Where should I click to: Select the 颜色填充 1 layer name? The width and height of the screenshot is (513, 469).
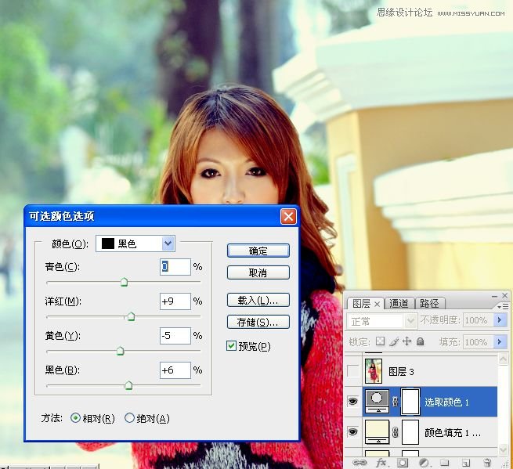(x=453, y=433)
